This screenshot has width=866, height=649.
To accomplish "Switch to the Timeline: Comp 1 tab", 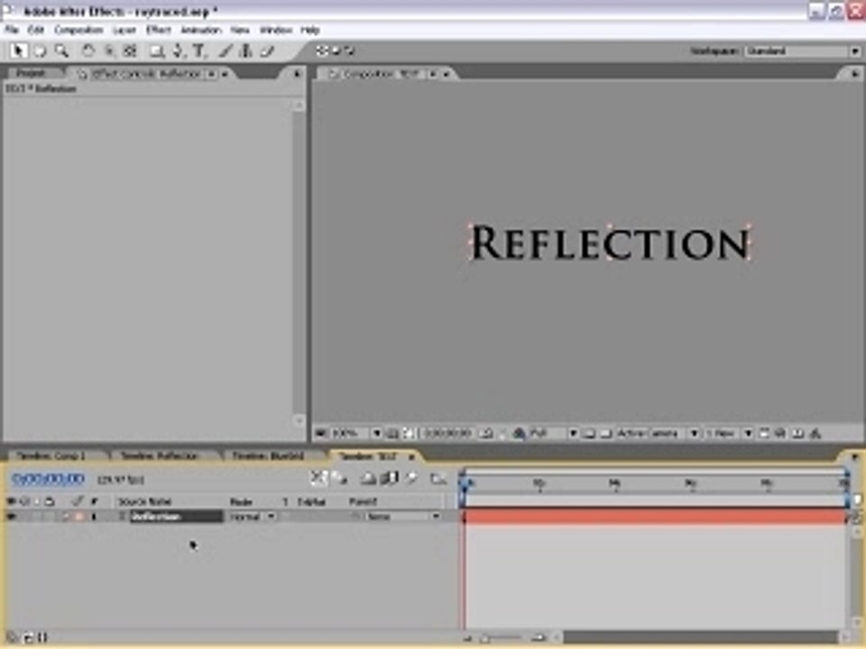I will (x=51, y=456).
